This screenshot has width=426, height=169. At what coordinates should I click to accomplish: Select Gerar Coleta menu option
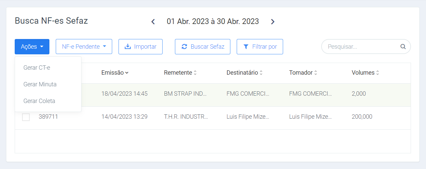click(39, 101)
